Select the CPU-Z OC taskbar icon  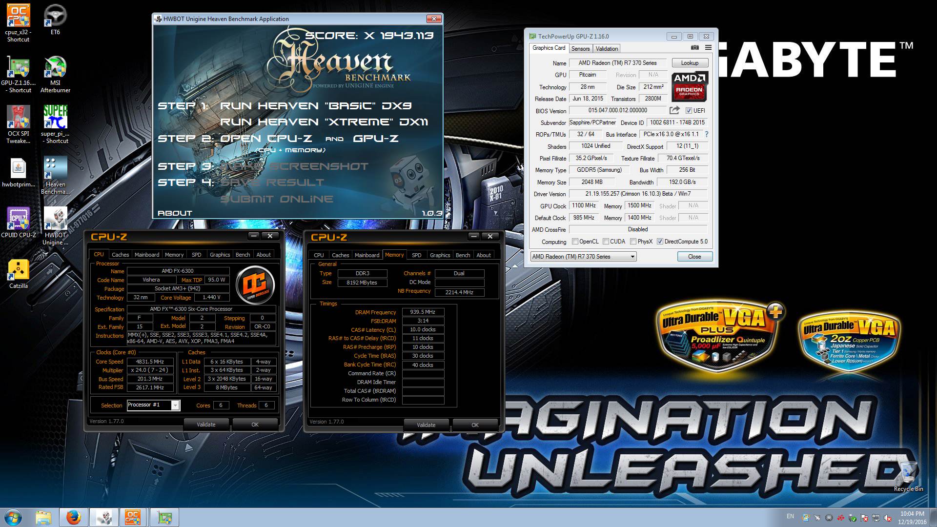133,517
